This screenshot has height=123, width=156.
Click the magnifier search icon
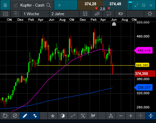tap(49, 5)
